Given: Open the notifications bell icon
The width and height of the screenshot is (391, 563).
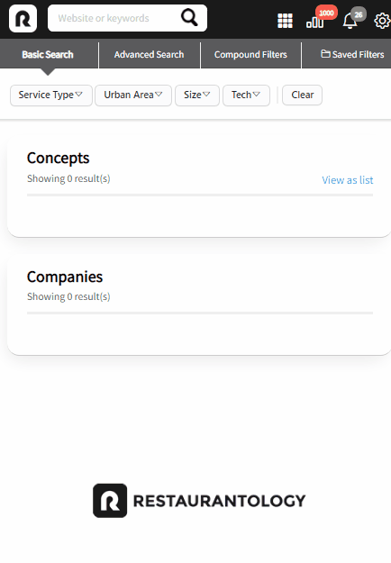Looking at the screenshot, I should [350, 21].
